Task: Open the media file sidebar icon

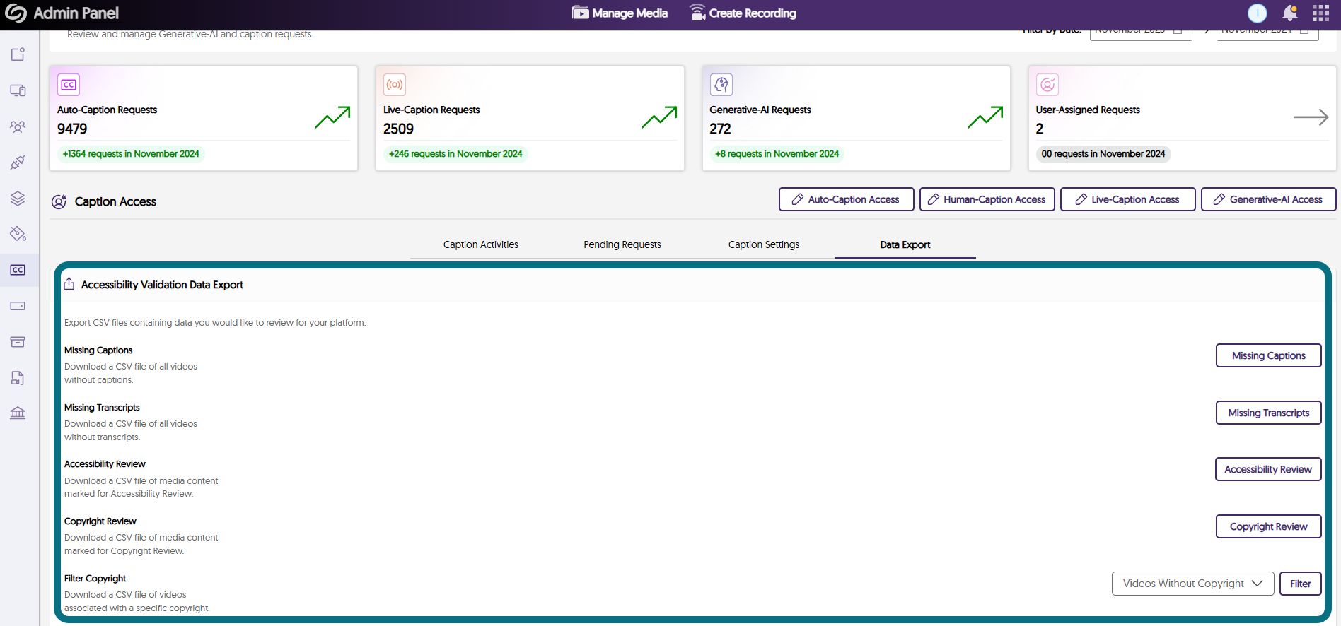Action: pyautogui.click(x=18, y=378)
